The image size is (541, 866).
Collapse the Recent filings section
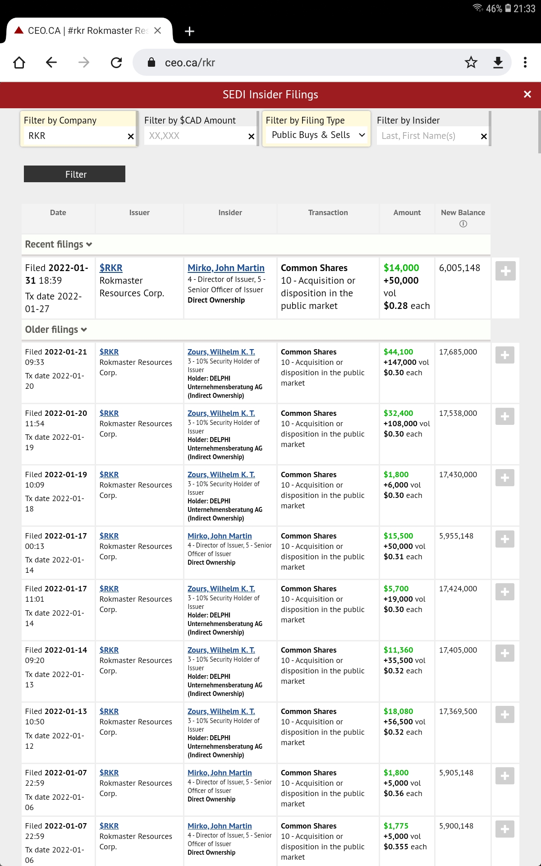[x=59, y=244]
